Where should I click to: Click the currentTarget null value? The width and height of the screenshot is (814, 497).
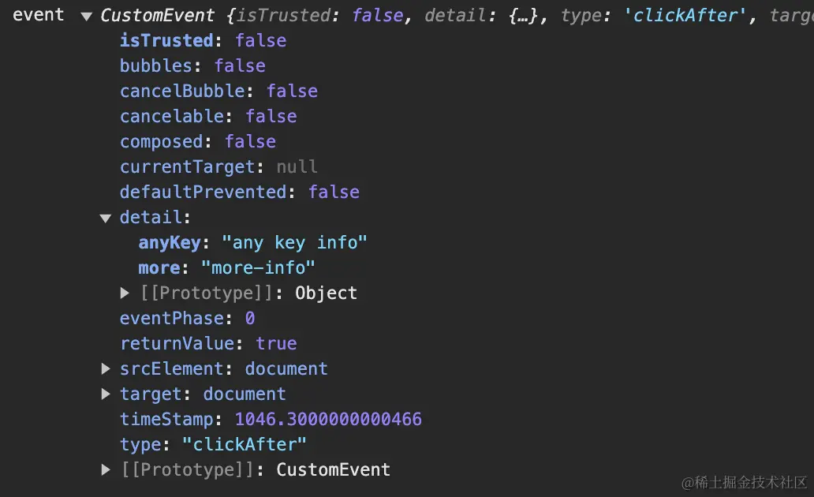pyautogui.click(x=297, y=166)
